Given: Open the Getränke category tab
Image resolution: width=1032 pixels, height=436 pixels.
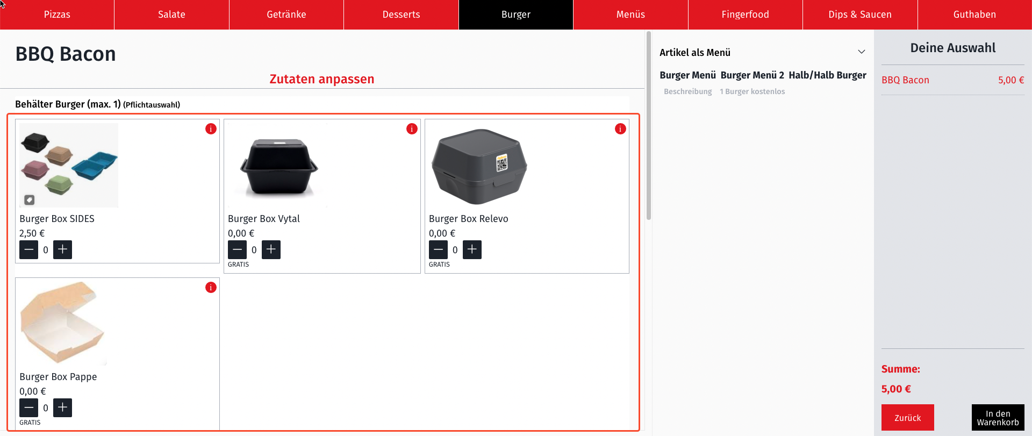Looking at the screenshot, I should click(x=286, y=15).
